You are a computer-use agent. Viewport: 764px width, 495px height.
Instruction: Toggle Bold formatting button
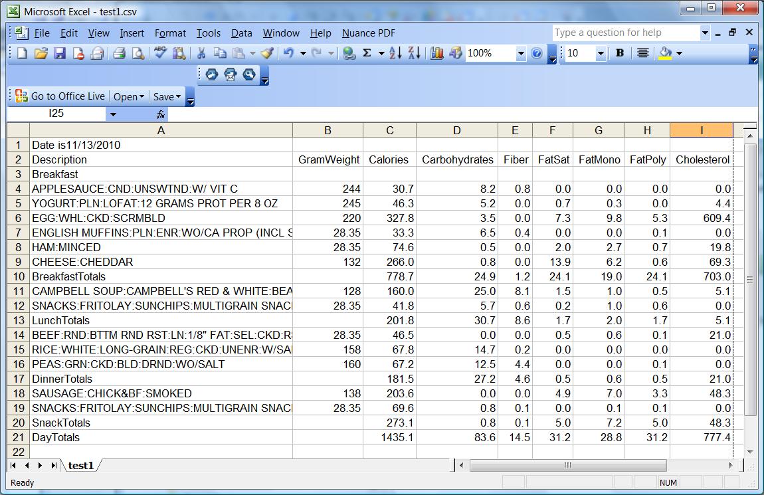click(620, 53)
